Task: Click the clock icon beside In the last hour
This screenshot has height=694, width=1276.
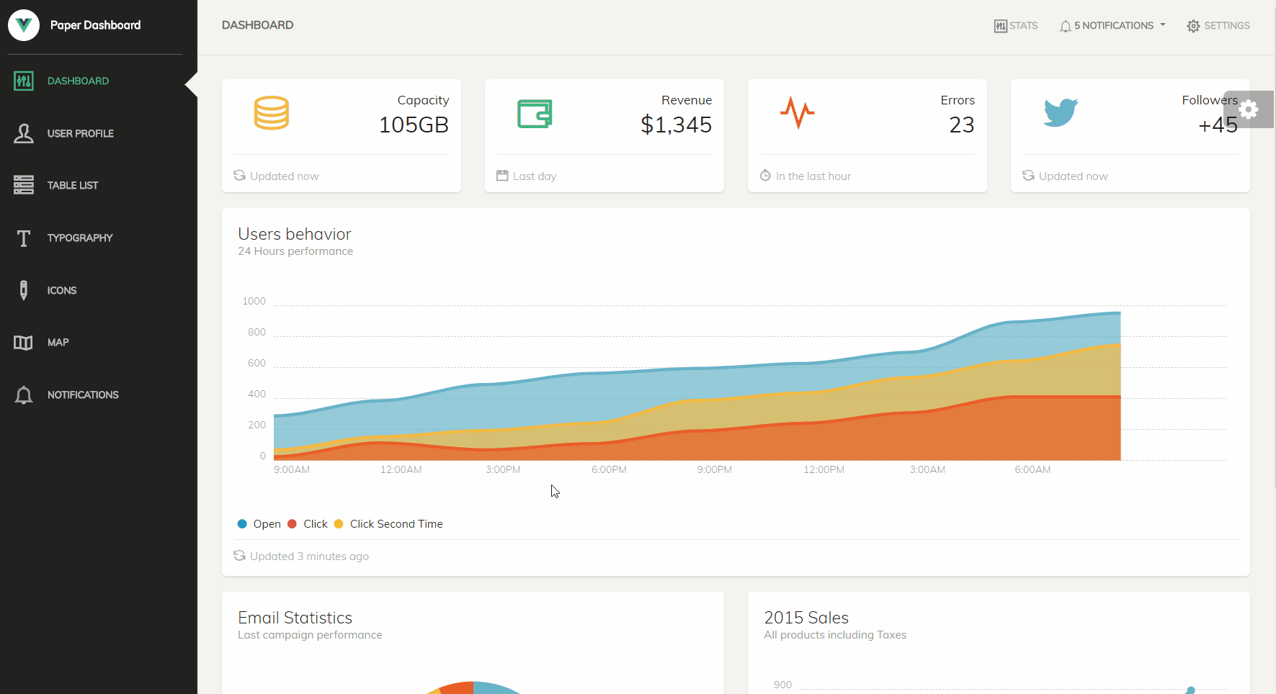Action: pos(765,175)
